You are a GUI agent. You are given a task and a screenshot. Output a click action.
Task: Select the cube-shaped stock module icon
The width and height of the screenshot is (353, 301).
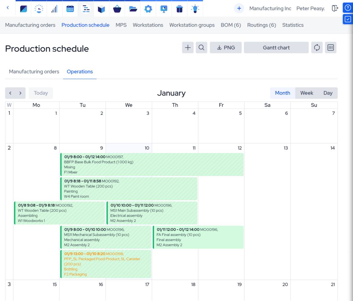[x=101, y=8]
